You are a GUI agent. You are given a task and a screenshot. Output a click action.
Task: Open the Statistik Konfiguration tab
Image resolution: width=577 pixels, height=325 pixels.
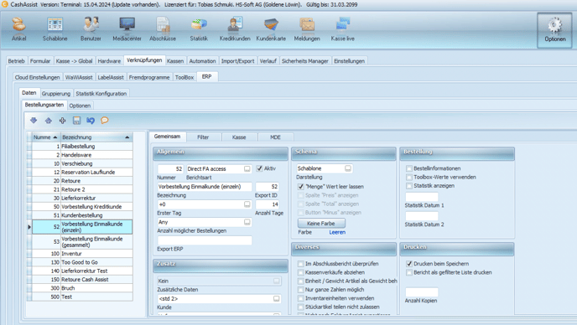(101, 93)
